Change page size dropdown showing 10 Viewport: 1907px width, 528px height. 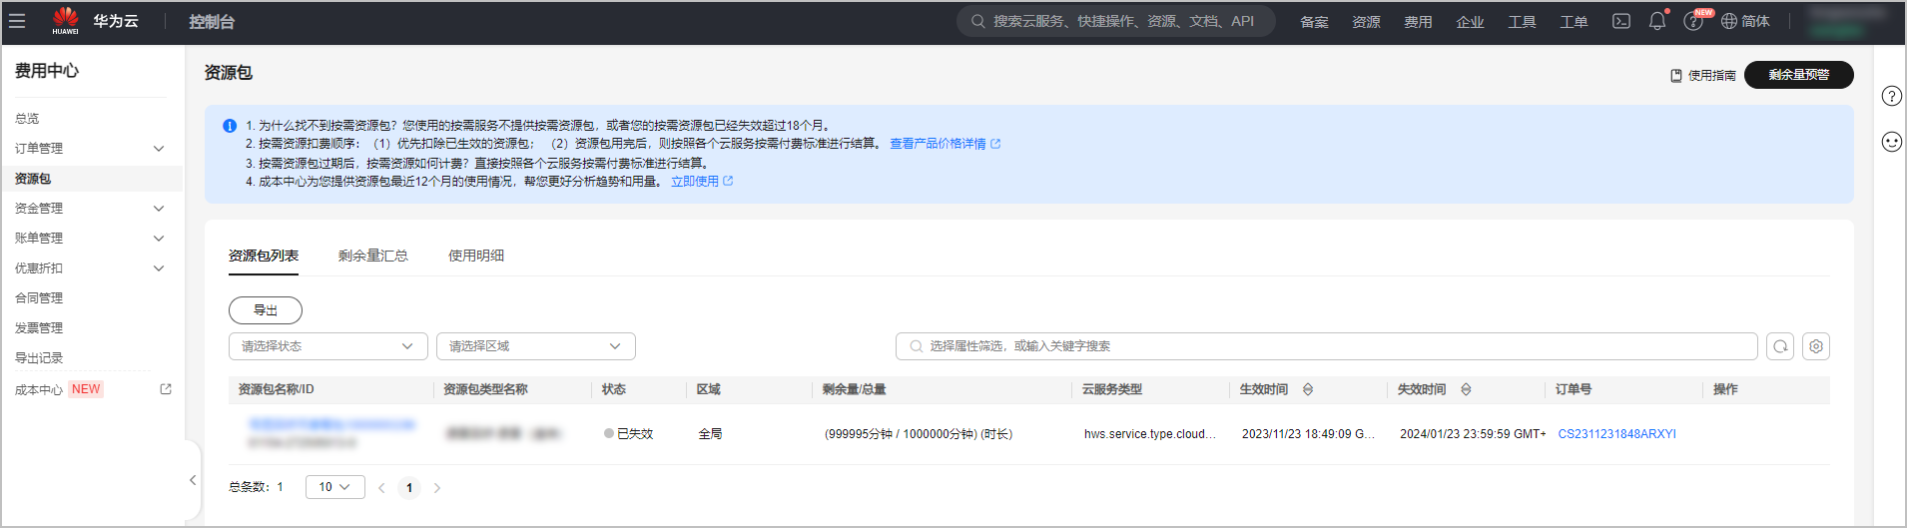[x=334, y=487]
